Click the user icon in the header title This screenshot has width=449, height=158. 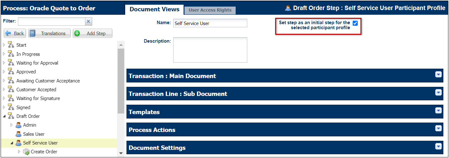click(x=288, y=8)
